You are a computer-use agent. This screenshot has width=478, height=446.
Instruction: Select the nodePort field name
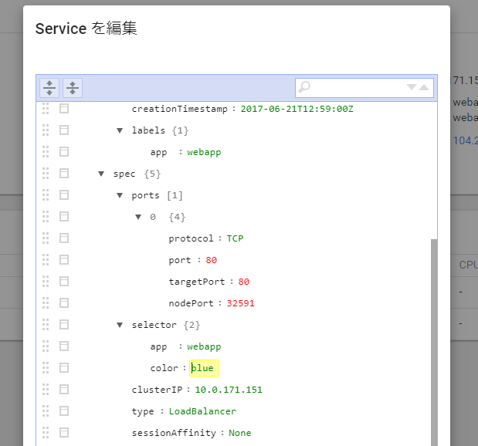pos(192,303)
